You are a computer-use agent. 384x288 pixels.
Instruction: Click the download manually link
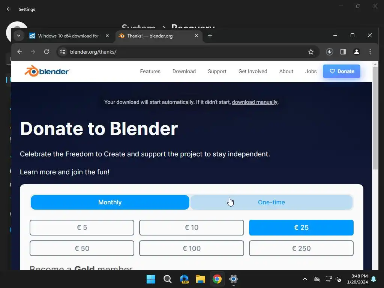tap(255, 102)
